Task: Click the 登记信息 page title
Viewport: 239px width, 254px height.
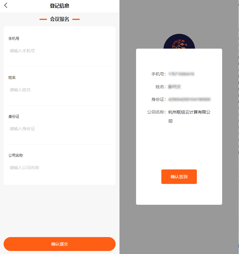Action: pyautogui.click(x=59, y=6)
